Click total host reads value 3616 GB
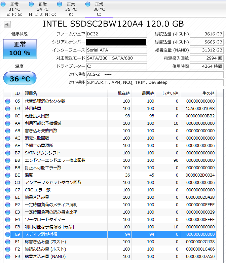This screenshot has width=226, height=263. click(207, 34)
